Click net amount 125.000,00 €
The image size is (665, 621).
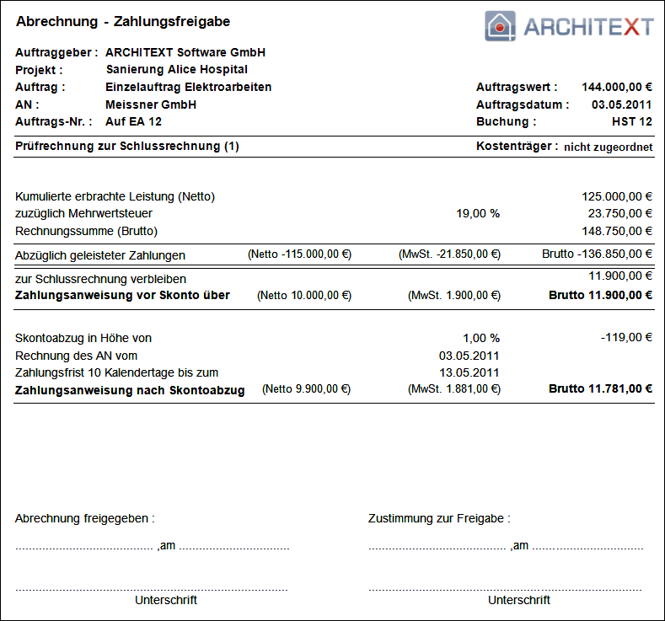click(x=617, y=196)
